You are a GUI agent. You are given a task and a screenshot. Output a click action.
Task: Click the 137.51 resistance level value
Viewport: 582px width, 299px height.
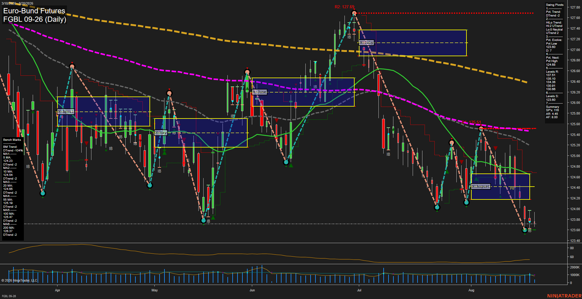click(551, 75)
